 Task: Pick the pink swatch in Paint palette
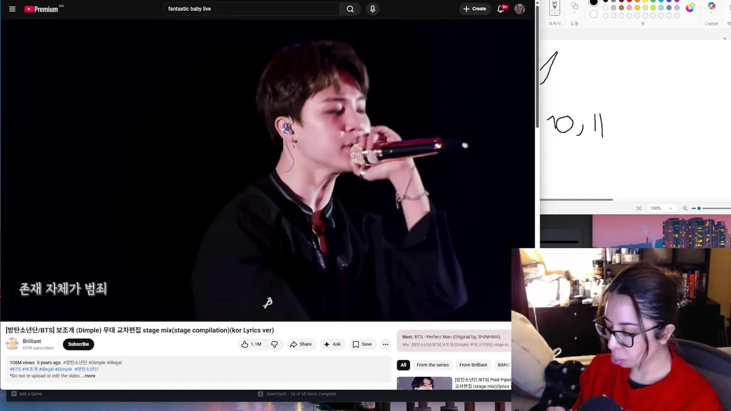[629, 7]
